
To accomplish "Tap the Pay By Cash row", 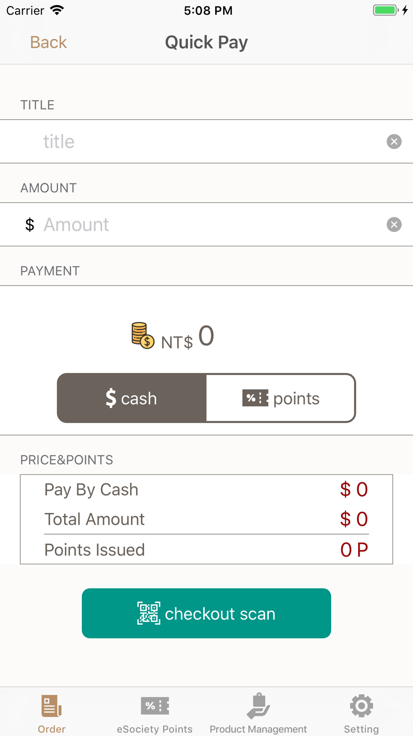I will pyautogui.click(x=206, y=490).
